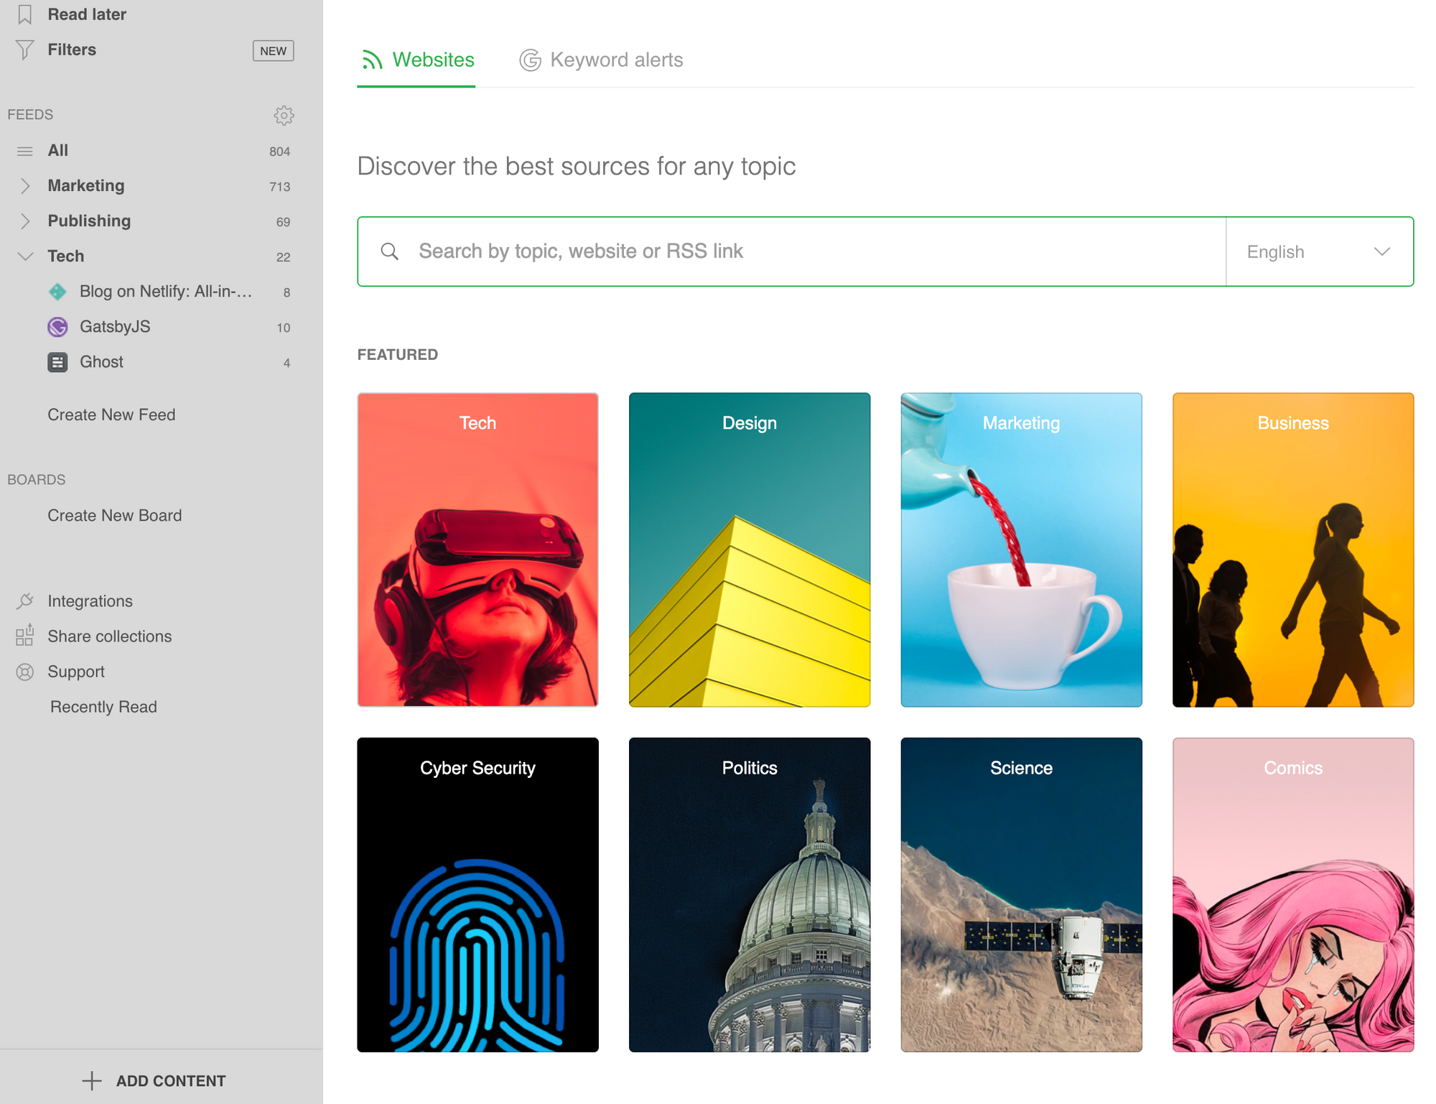Open the English language dropdown
The image size is (1436, 1104).
(x=1318, y=251)
